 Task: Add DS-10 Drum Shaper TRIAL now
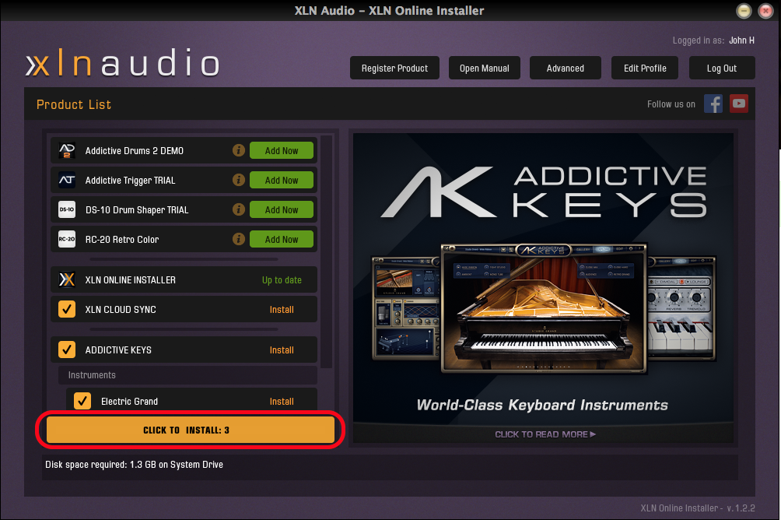pyautogui.click(x=282, y=210)
